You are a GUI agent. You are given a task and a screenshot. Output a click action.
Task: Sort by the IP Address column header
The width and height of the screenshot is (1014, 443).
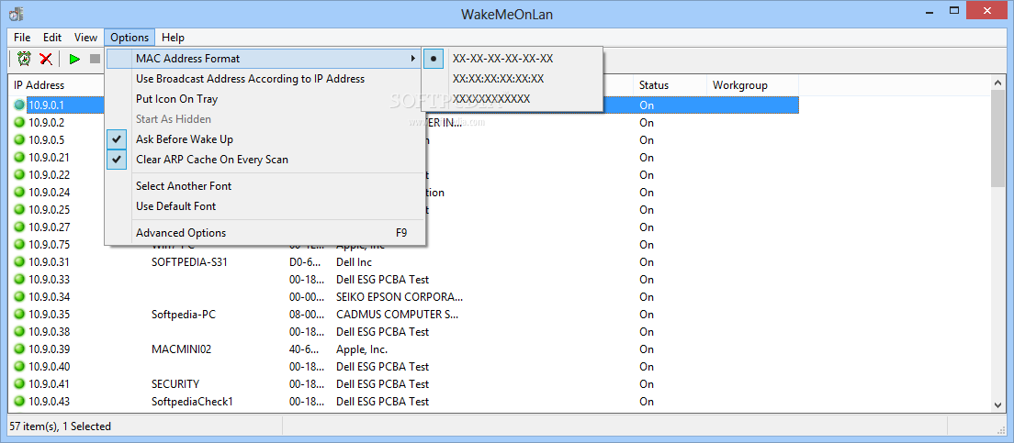[x=57, y=85]
